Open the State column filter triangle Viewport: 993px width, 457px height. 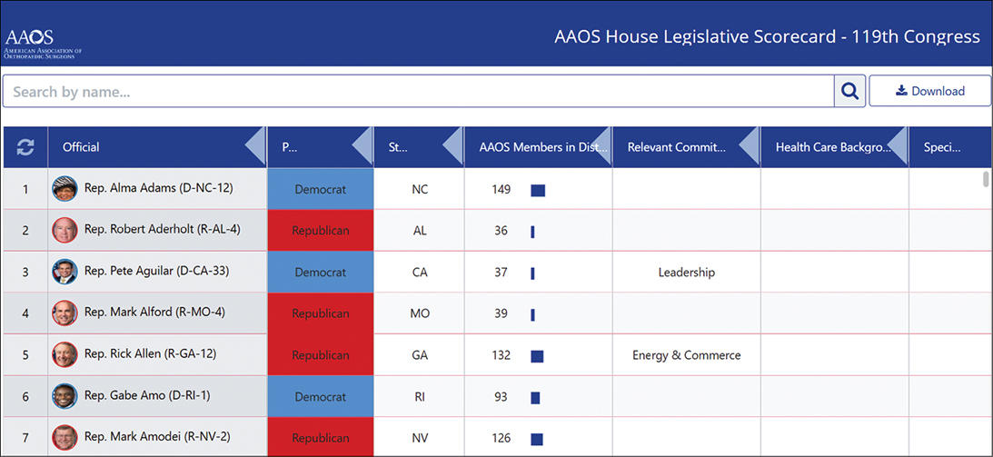[452, 147]
